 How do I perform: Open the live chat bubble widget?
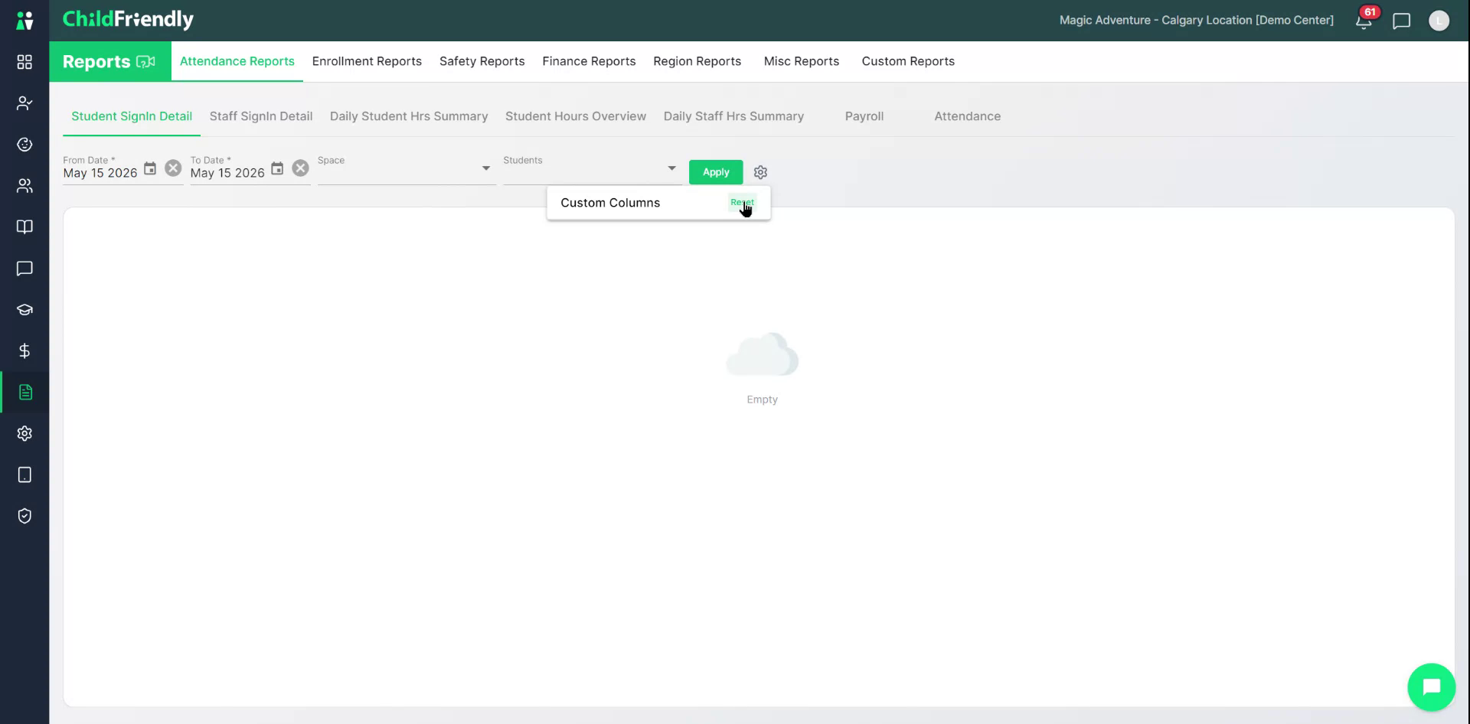(x=1431, y=686)
